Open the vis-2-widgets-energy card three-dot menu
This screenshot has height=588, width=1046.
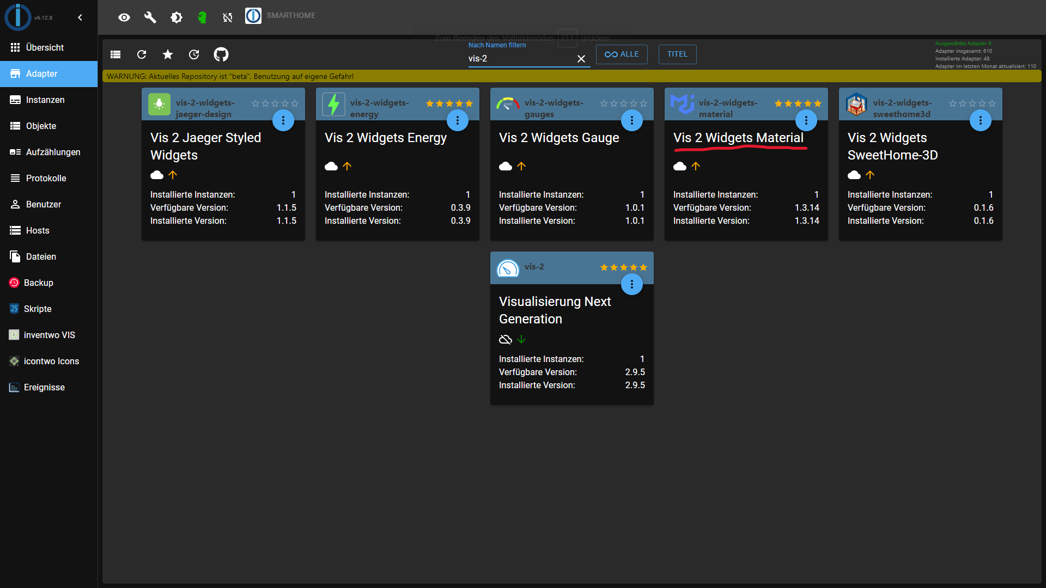click(x=458, y=120)
